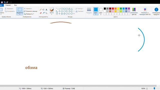Activate Цвет 1 foreground color
This screenshot has height=90, width=160.
96,11
